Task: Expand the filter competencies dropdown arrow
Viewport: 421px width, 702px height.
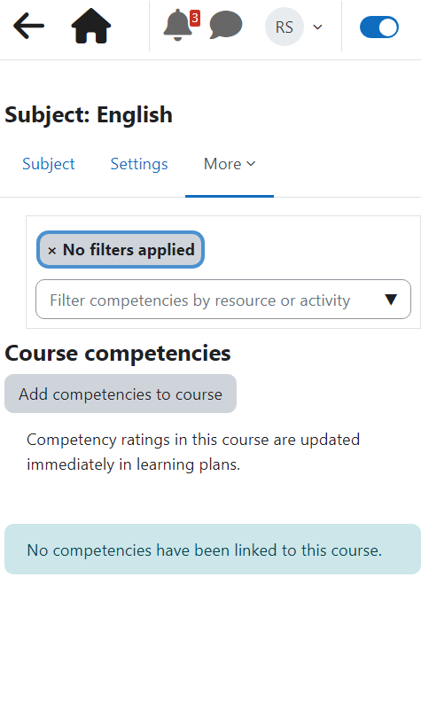Action: (x=391, y=300)
